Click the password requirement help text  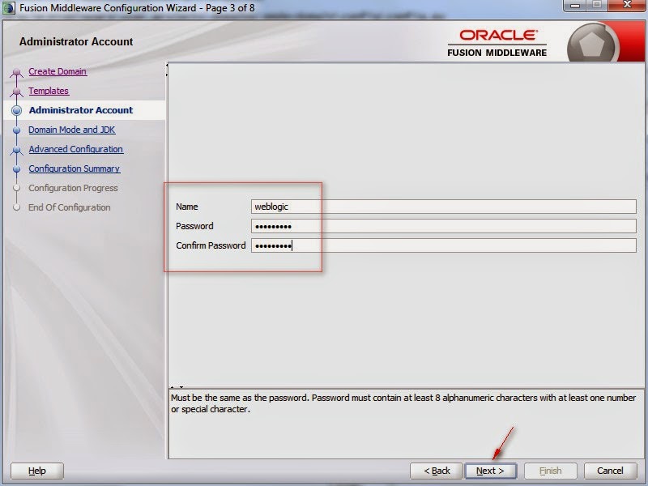pos(403,403)
